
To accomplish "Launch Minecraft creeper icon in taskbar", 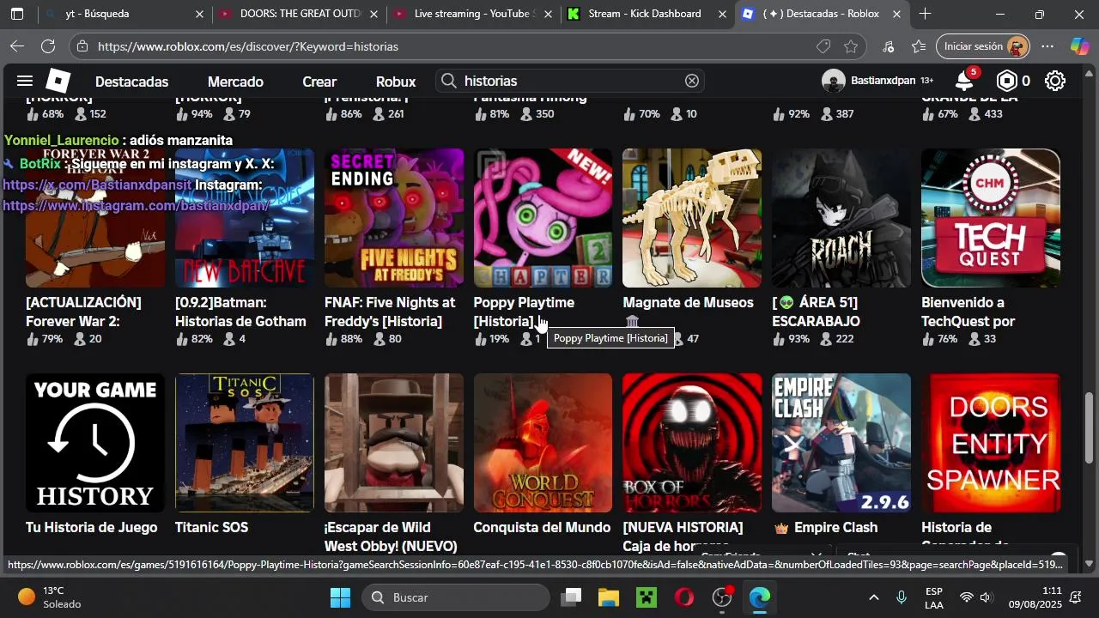I will [x=646, y=597].
